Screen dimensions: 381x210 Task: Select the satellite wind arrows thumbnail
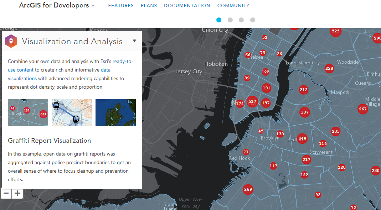(116, 112)
